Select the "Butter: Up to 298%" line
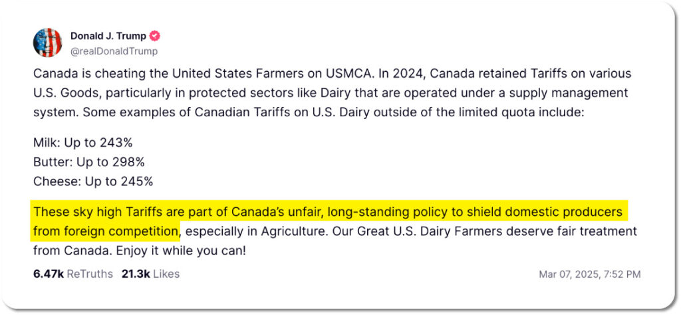This screenshot has height=315, width=681. pyautogui.click(x=89, y=162)
